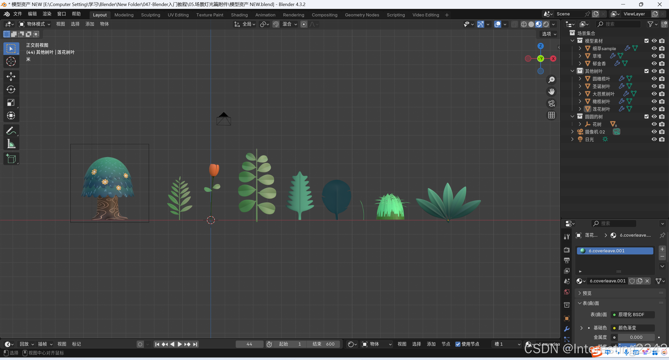Open the 物体模式 mode dropdown
The image size is (669, 360).
[x=35, y=24]
